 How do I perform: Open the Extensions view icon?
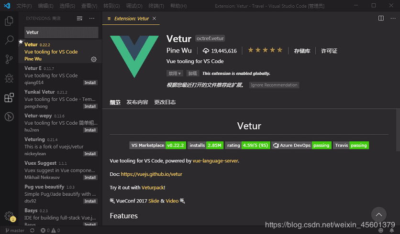[9, 97]
